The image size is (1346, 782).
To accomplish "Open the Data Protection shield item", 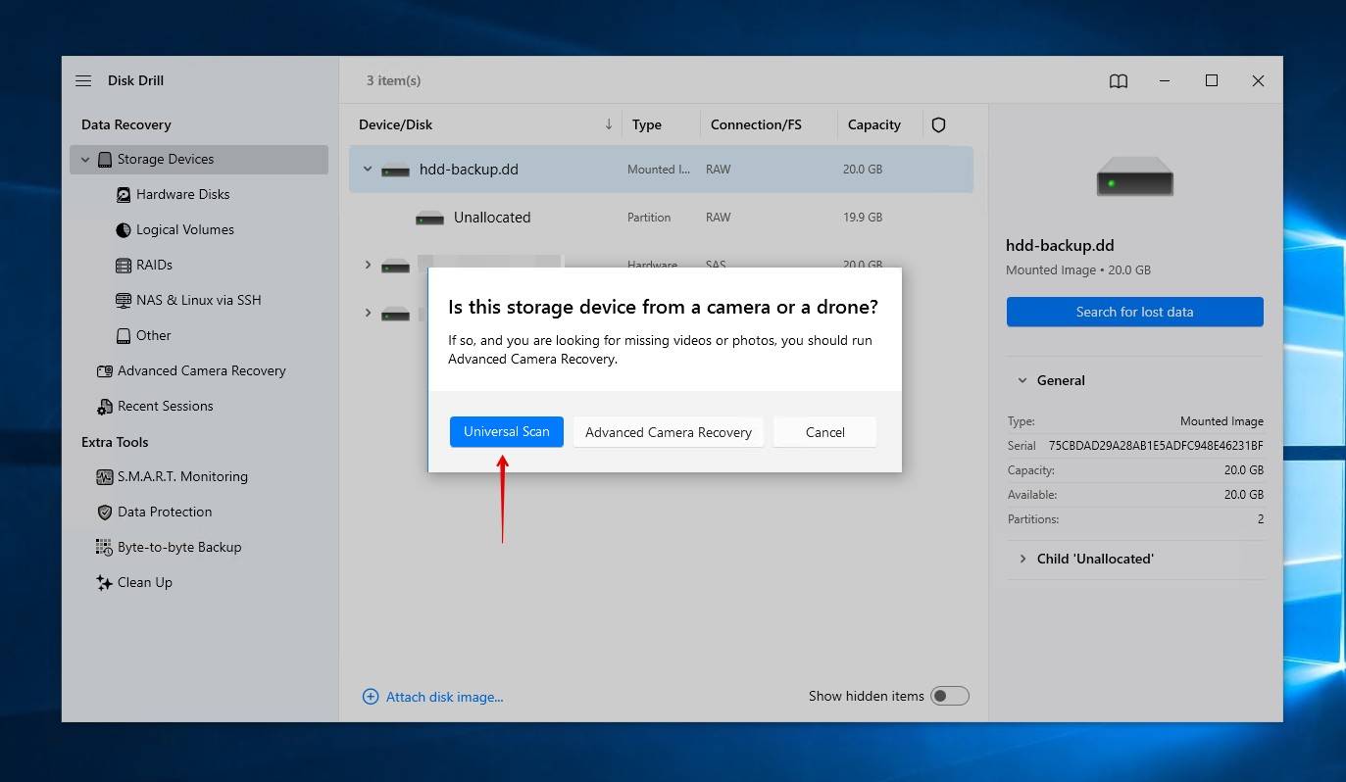I will (164, 512).
